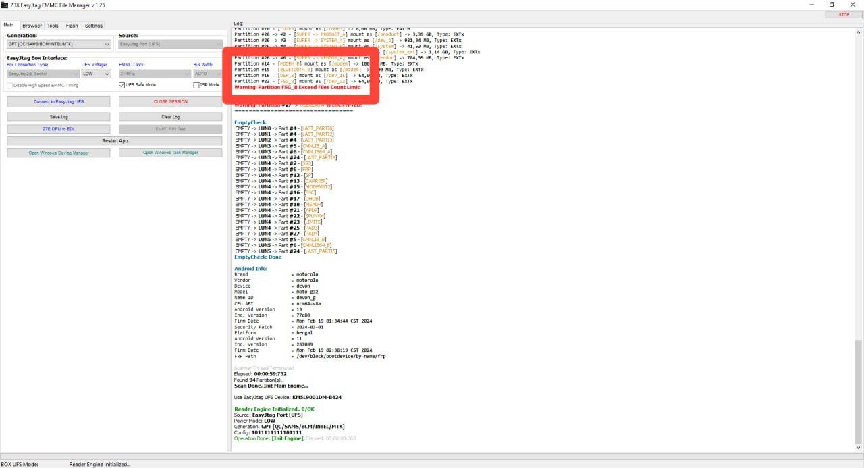Image resolution: width=864 pixels, height=468 pixels.
Task: Click the red STOP button
Action: [844, 15]
